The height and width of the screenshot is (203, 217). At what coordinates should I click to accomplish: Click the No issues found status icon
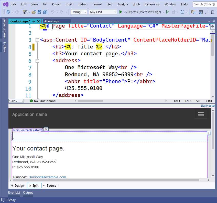(31, 101)
